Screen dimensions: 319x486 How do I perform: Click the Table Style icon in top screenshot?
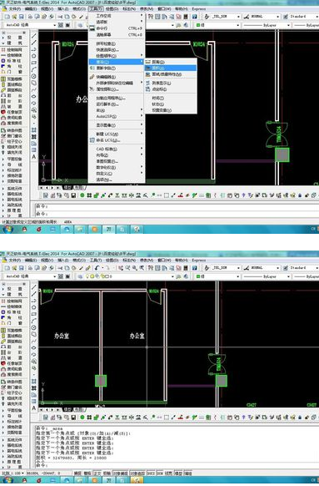(x=286, y=17)
